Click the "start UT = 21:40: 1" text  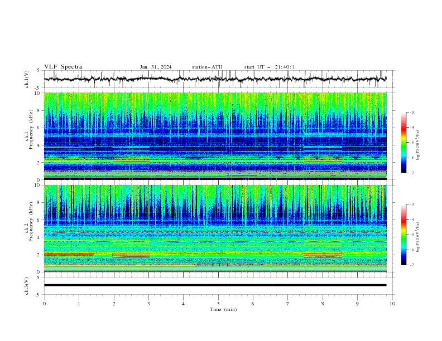(270, 67)
